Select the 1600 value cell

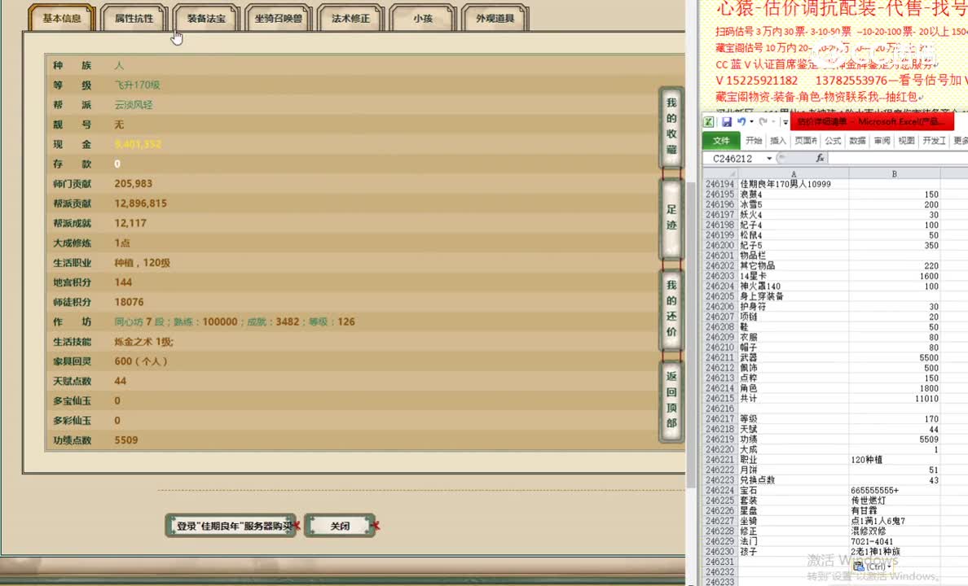895,277
